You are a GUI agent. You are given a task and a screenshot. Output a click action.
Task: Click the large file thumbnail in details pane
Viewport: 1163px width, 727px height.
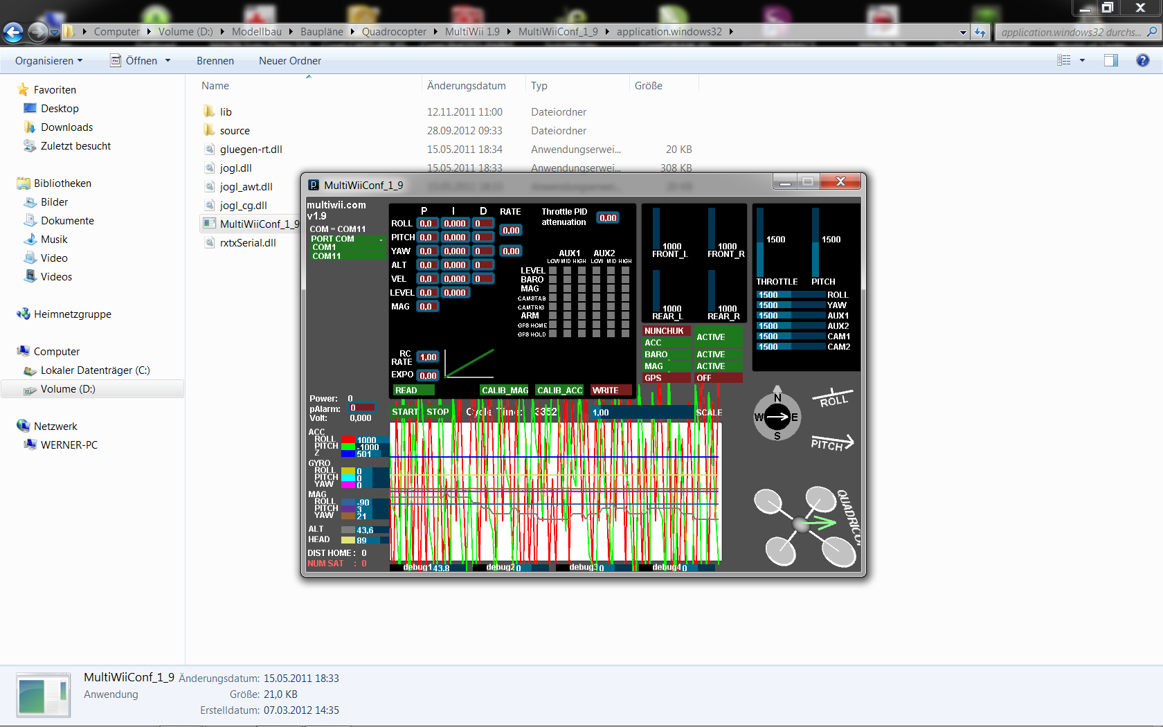tap(43, 695)
